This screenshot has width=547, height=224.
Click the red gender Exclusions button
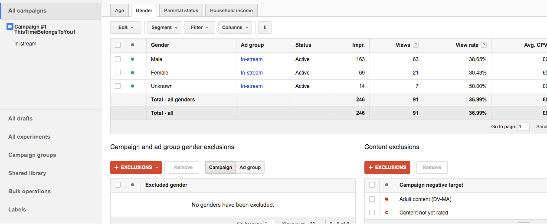(x=136, y=167)
